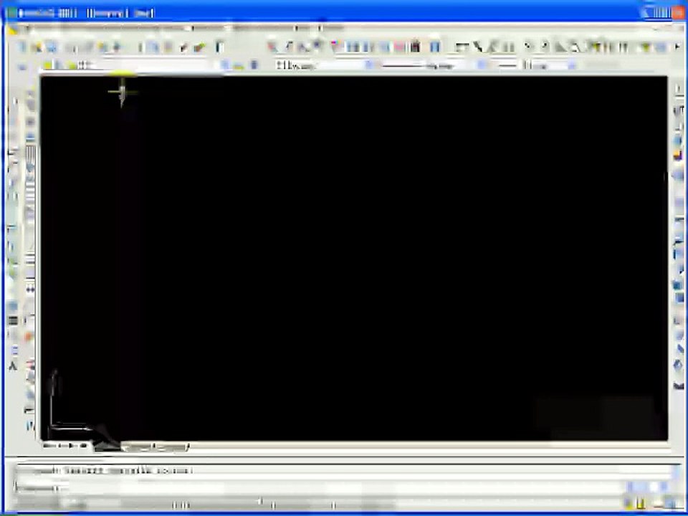688x516 pixels.
Task: Open the linetype control dropdown
Action: click(x=481, y=65)
